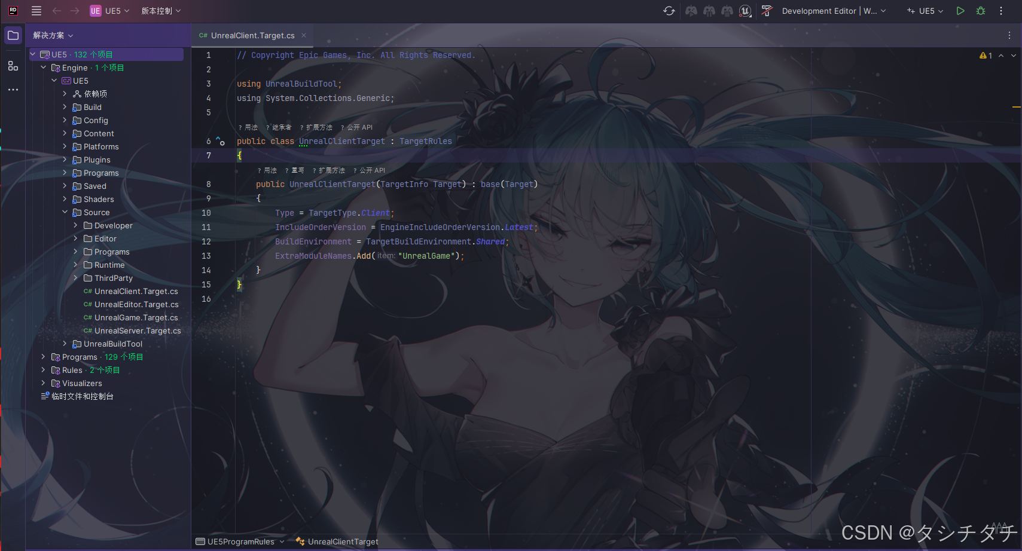Screen dimensions: 1022x551
Task: Open UnrealEditor.Target.cs file
Action: click(x=136, y=304)
